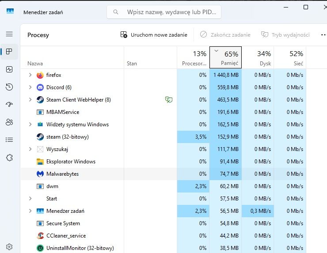Click the Discord process icon
Image resolution: width=327 pixels, height=253 pixels.
point(40,87)
